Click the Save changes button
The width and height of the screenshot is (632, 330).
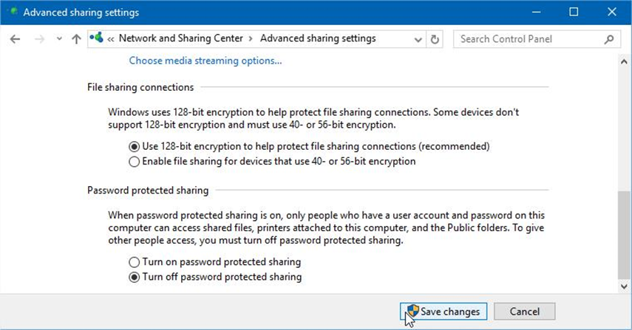coord(444,312)
